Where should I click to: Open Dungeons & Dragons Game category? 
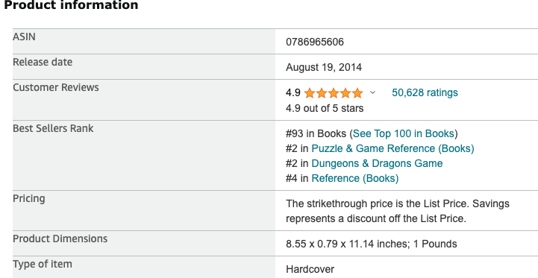point(377,163)
